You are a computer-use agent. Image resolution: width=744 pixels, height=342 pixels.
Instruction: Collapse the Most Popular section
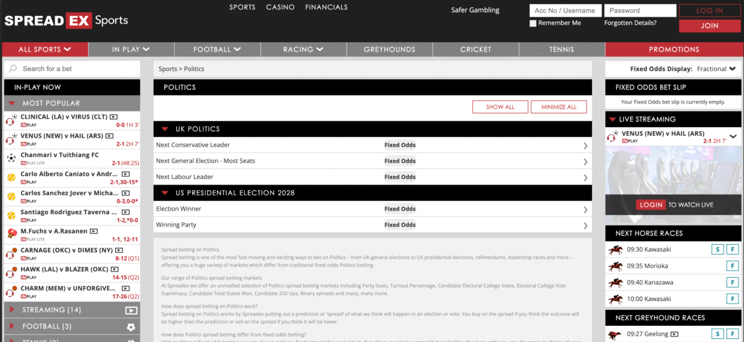point(12,103)
